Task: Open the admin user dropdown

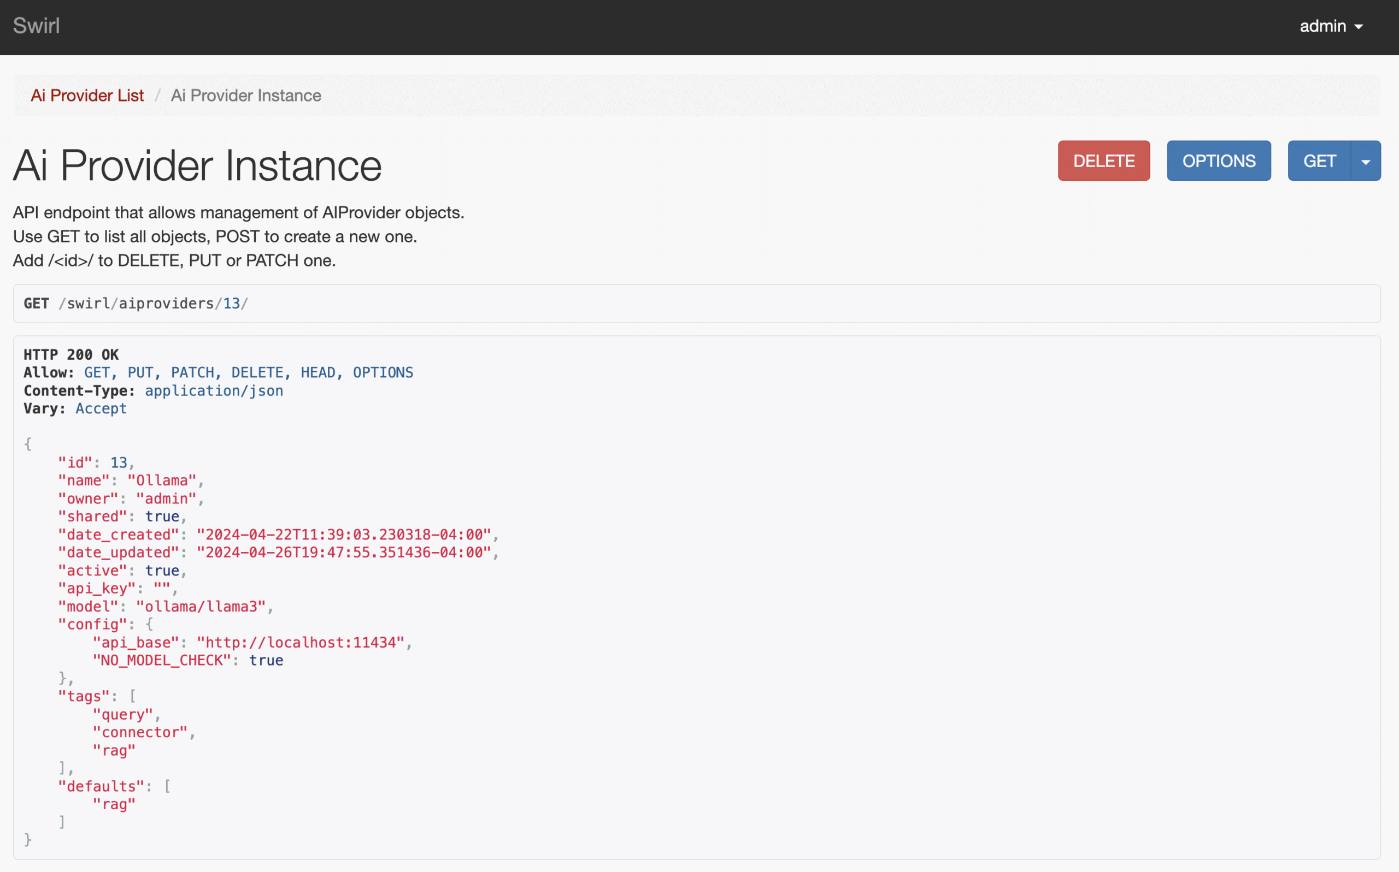Action: 1331,26
